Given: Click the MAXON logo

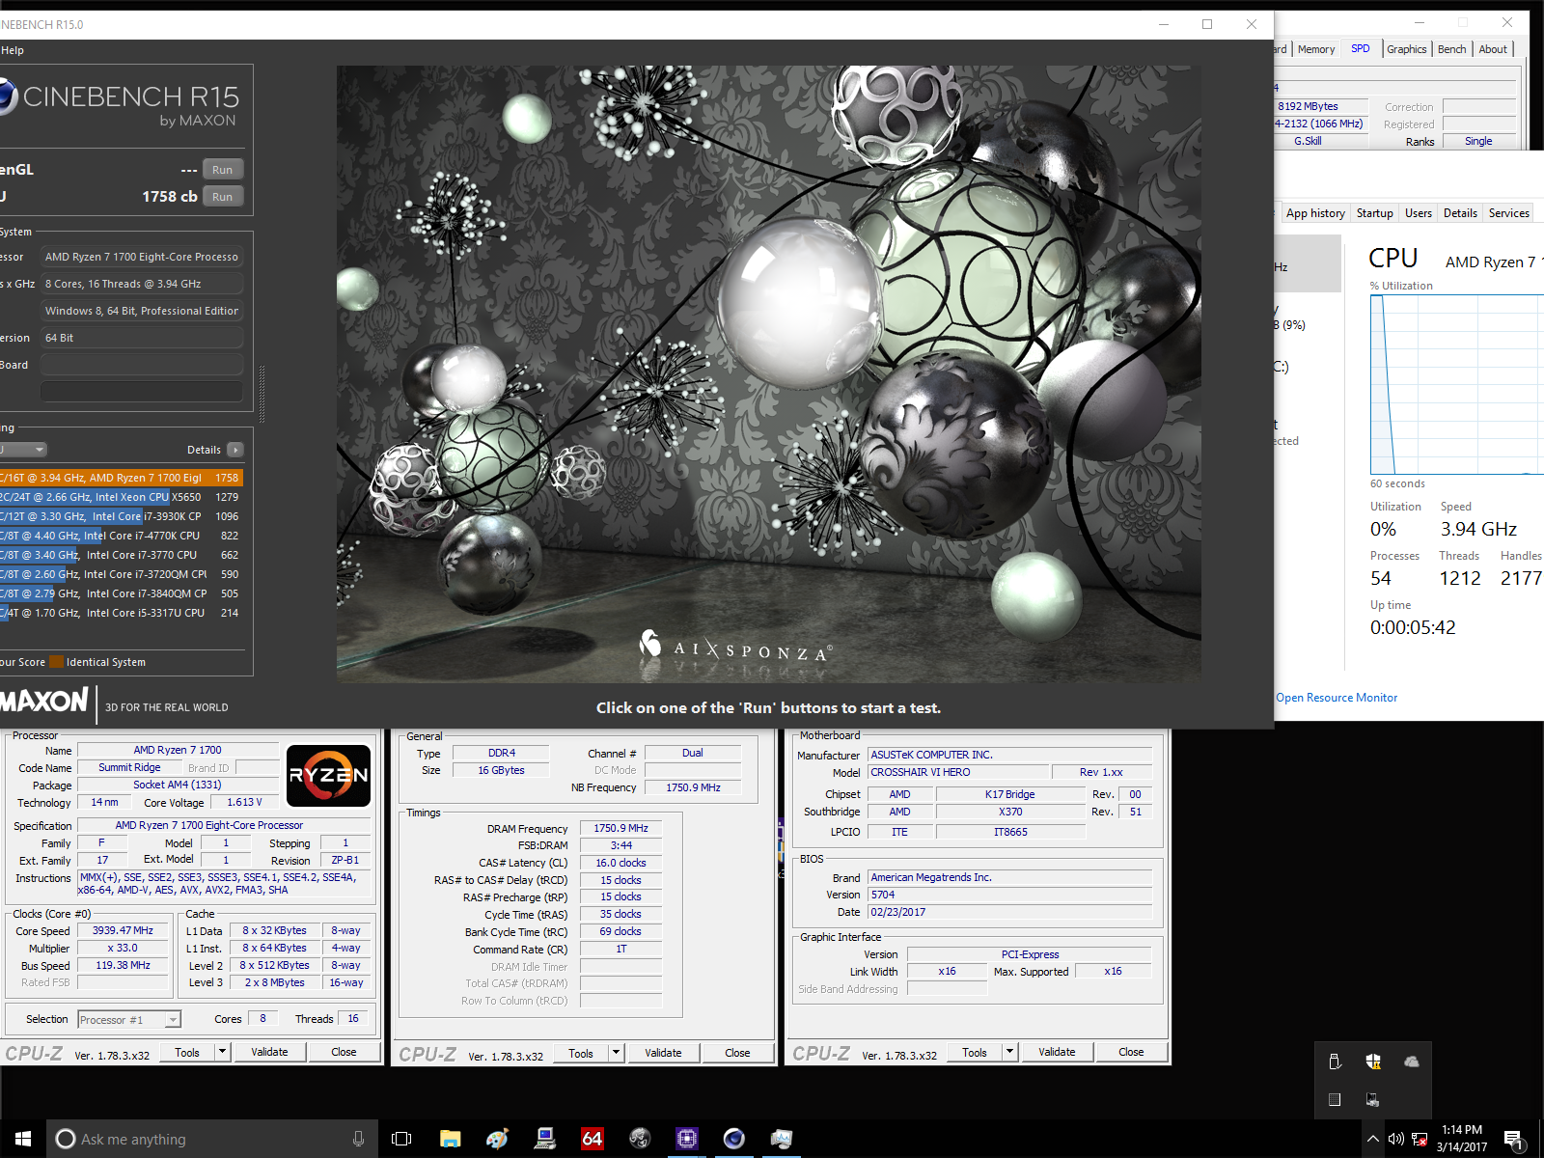Looking at the screenshot, I should pyautogui.click(x=44, y=702).
